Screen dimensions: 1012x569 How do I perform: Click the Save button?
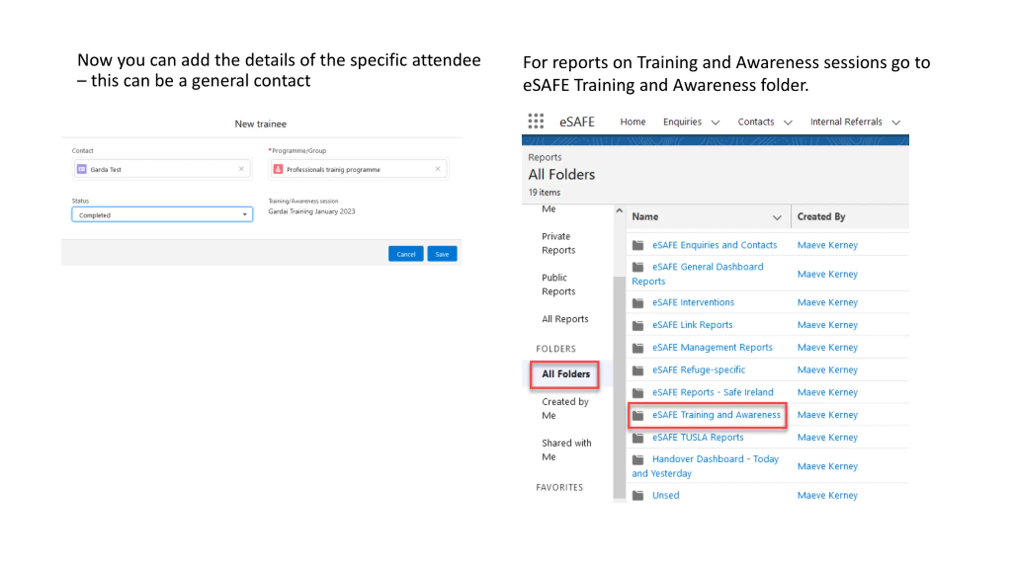(442, 254)
